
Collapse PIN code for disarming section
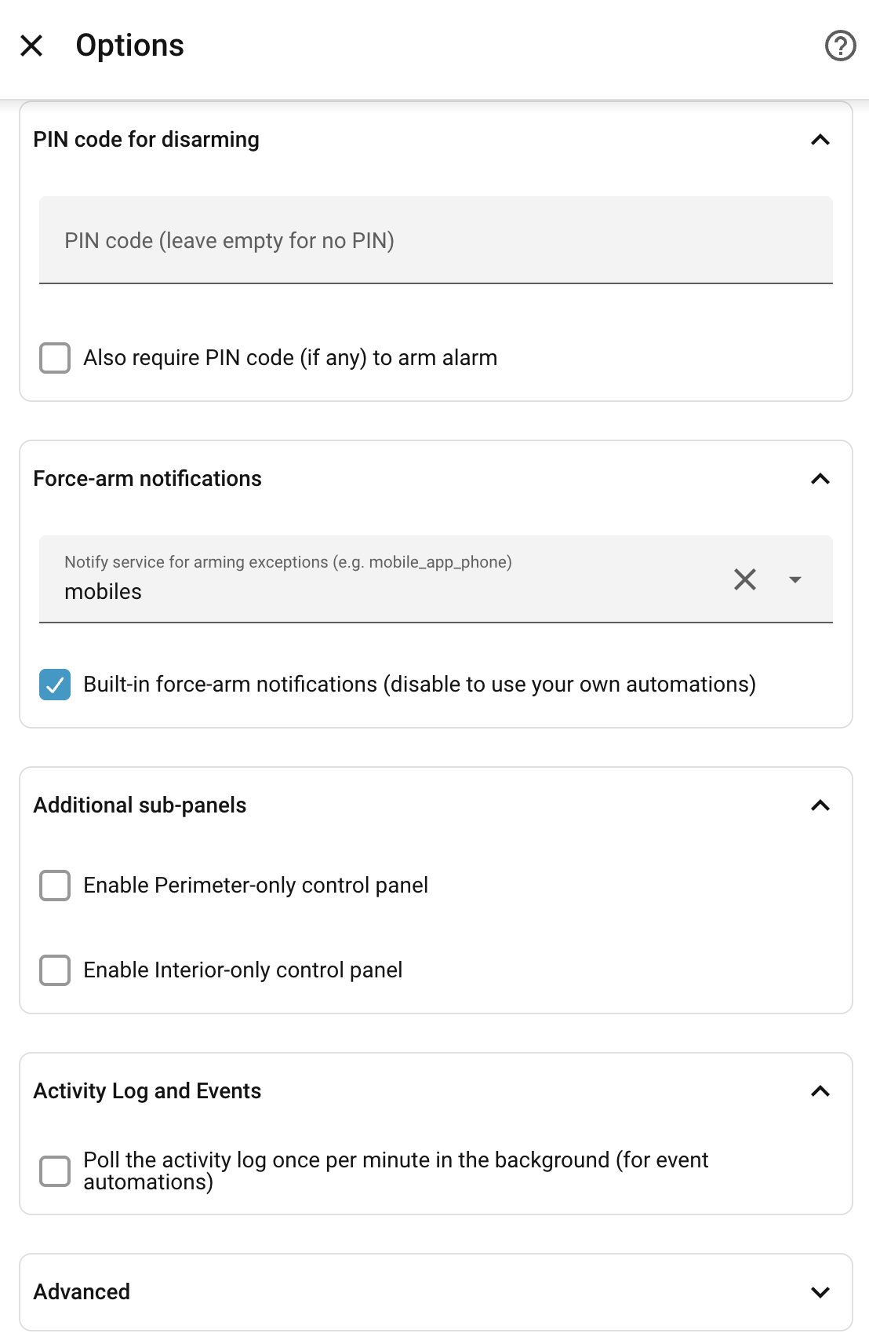[x=820, y=140]
